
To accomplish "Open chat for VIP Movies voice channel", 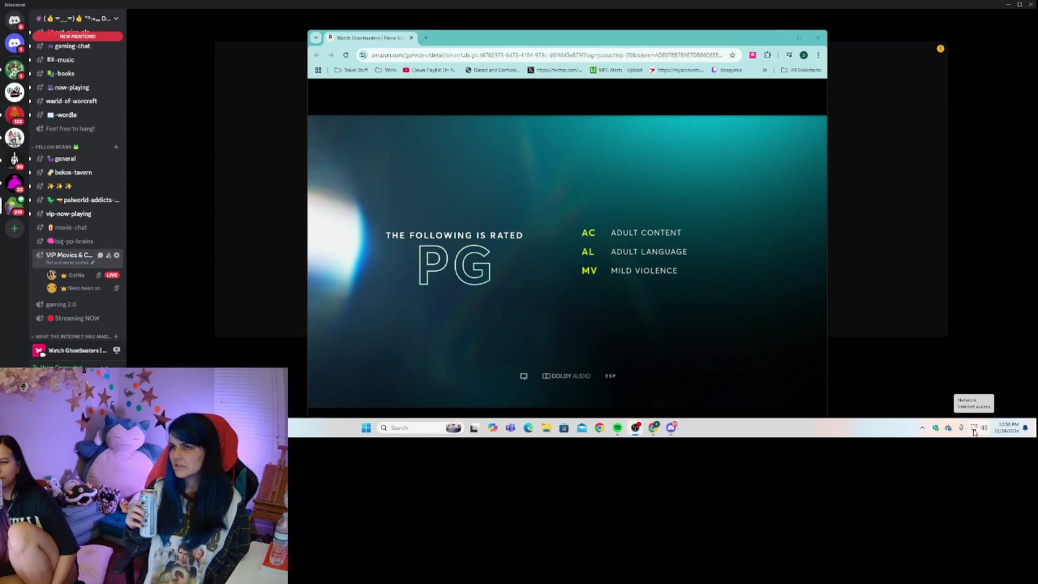I will coord(100,255).
